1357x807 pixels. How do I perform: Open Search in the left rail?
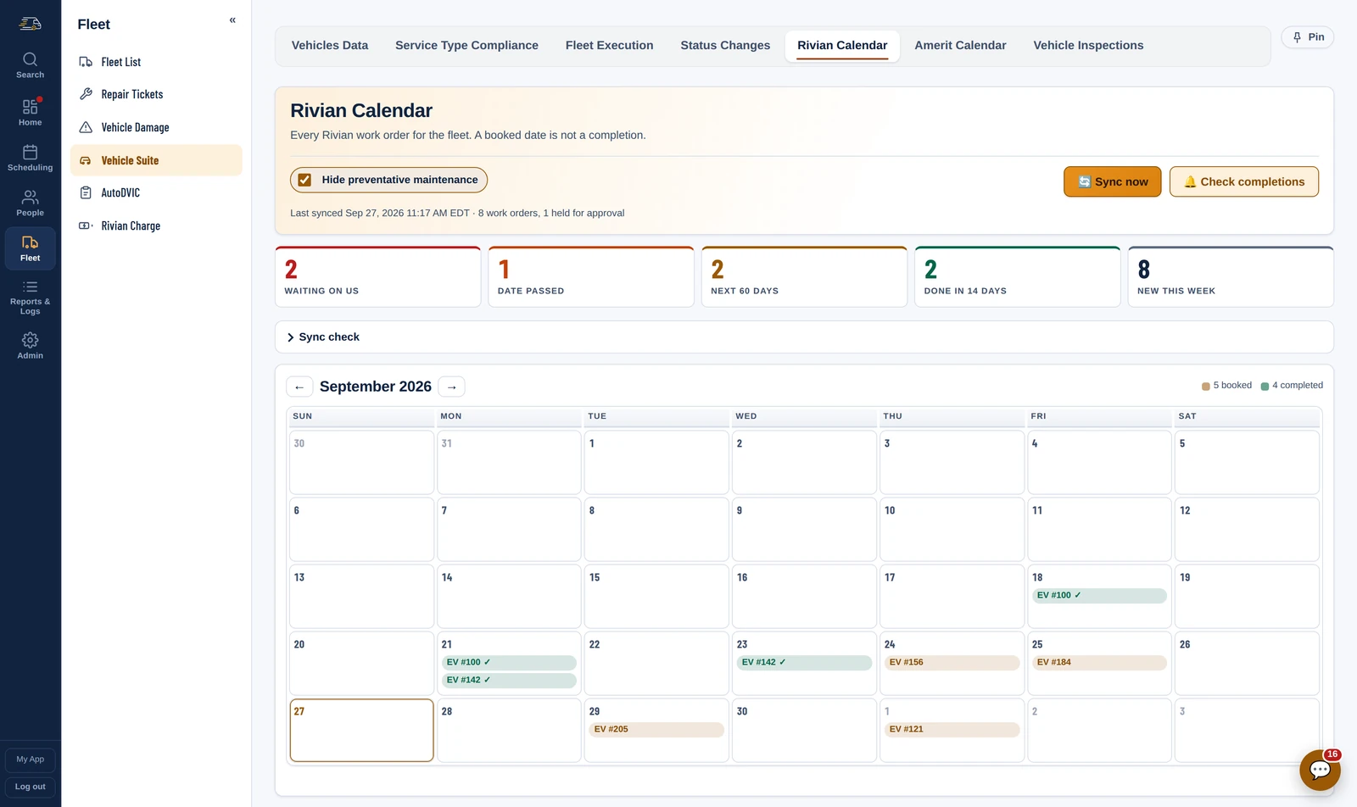coord(31,65)
